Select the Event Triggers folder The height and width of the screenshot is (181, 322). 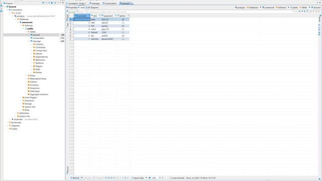[31, 98]
